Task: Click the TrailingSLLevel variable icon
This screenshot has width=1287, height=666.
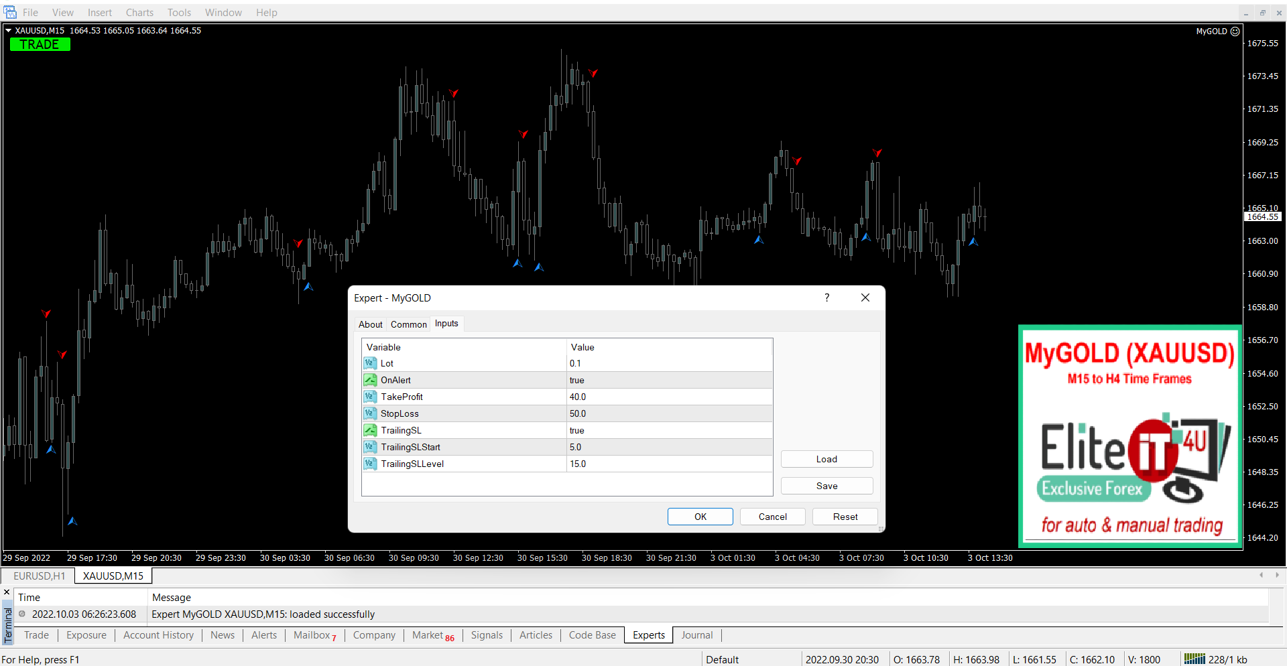Action: [x=370, y=464]
